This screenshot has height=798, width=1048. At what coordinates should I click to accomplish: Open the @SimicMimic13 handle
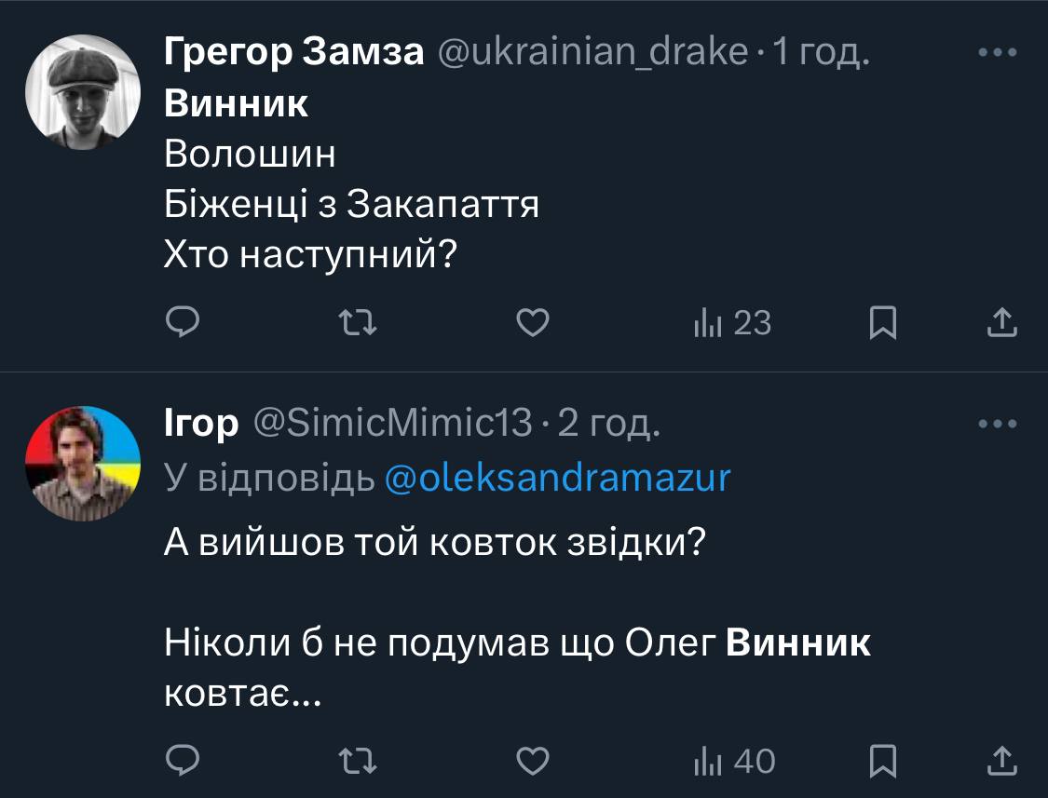point(392,424)
